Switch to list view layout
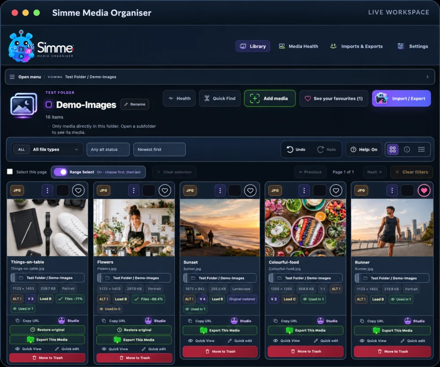The height and width of the screenshot is (367, 440). click(x=422, y=149)
